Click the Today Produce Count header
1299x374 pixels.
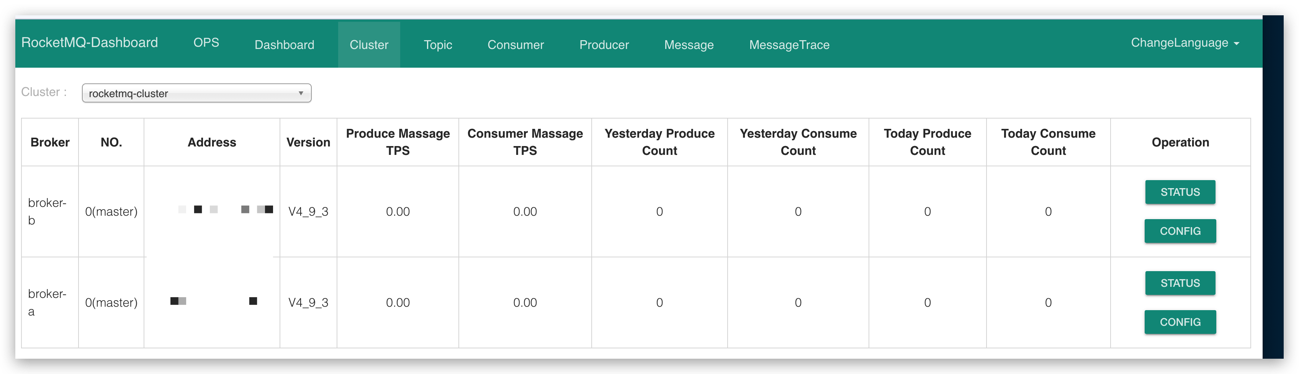(928, 142)
